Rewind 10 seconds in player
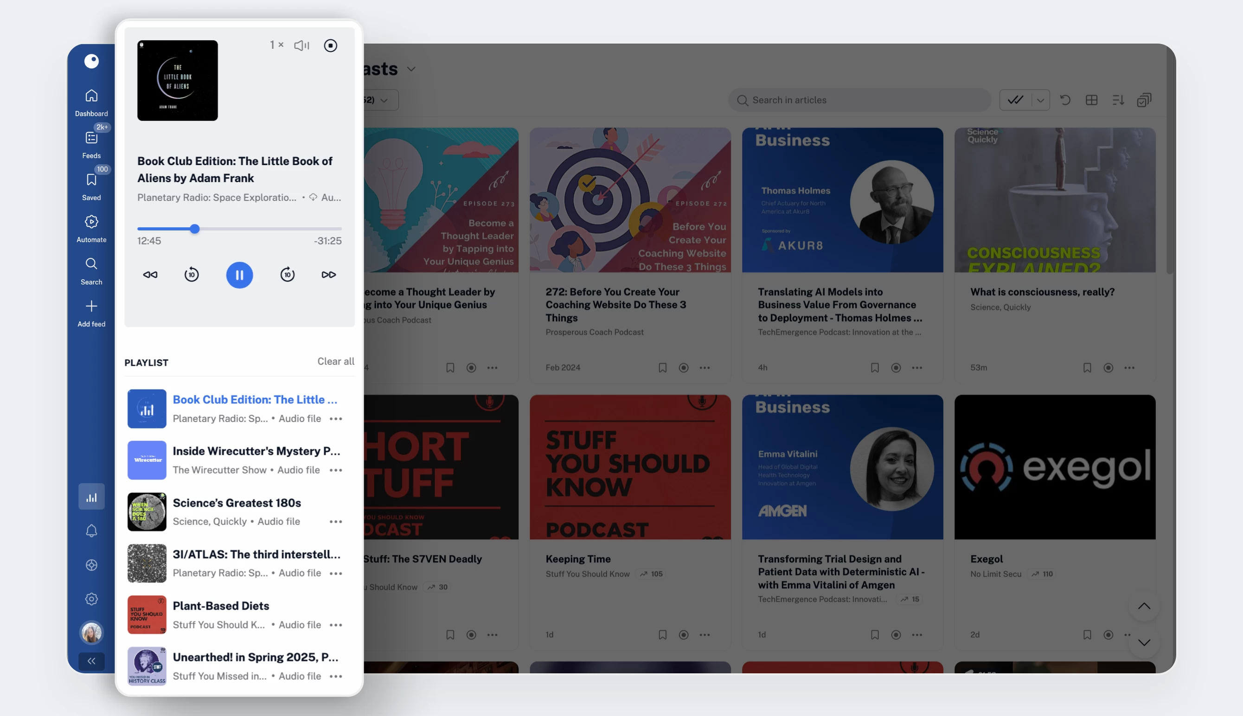1243x716 pixels. pyautogui.click(x=191, y=275)
